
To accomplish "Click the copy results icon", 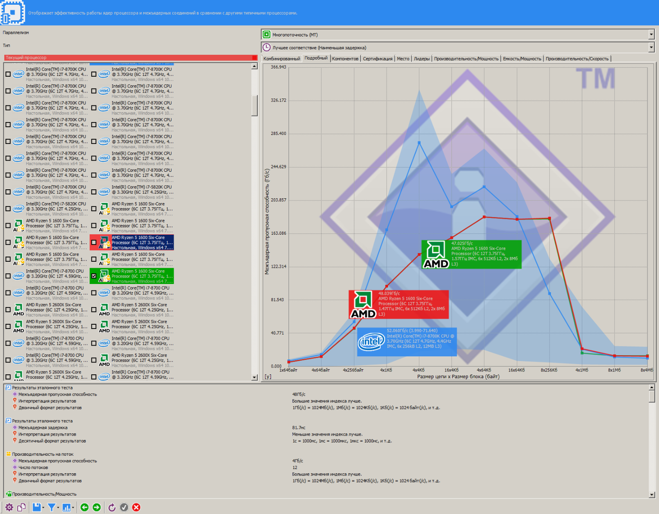I will pyautogui.click(x=21, y=508).
